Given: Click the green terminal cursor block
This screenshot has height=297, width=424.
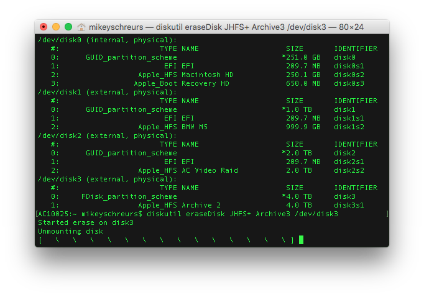Looking at the screenshot, I should (x=301, y=240).
